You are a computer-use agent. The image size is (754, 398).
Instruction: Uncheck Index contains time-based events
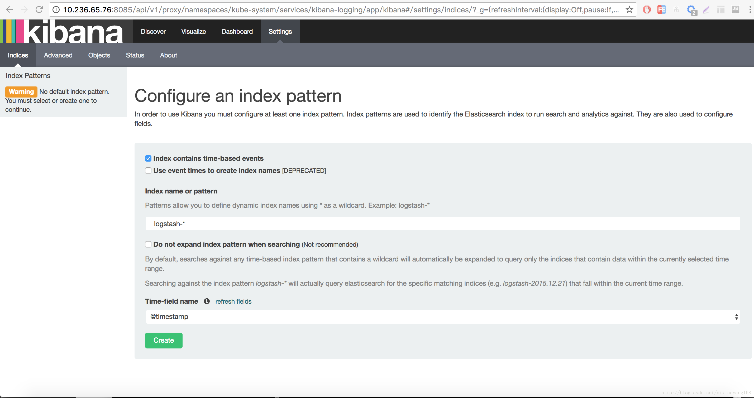pos(148,158)
